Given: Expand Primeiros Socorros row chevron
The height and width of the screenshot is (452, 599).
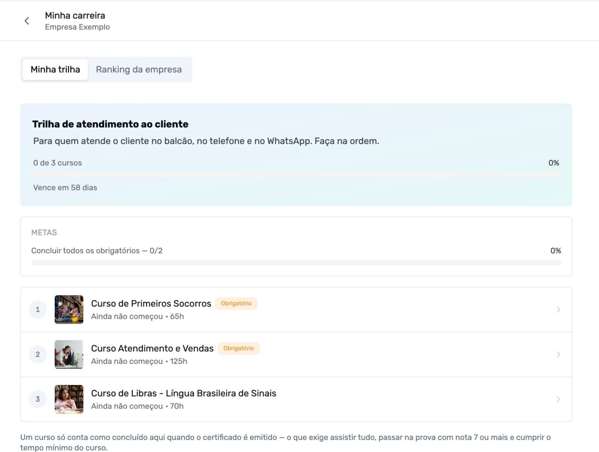Looking at the screenshot, I should coord(559,310).
